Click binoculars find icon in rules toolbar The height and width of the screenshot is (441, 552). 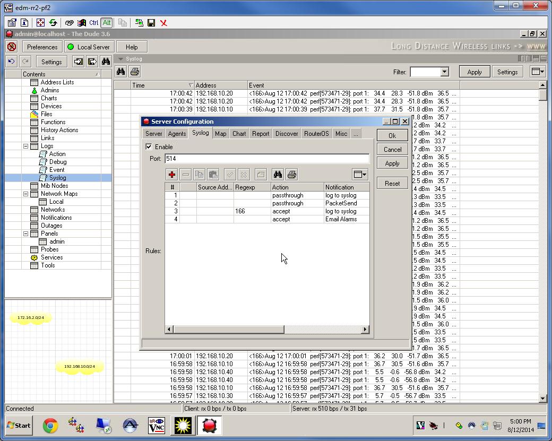tap(278, 174)
